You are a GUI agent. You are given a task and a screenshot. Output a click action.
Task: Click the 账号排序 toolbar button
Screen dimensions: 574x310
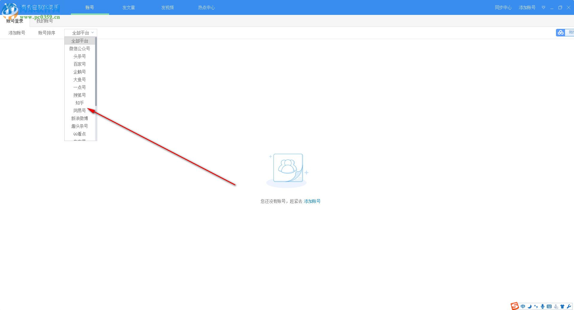click(x=47, y=33)
